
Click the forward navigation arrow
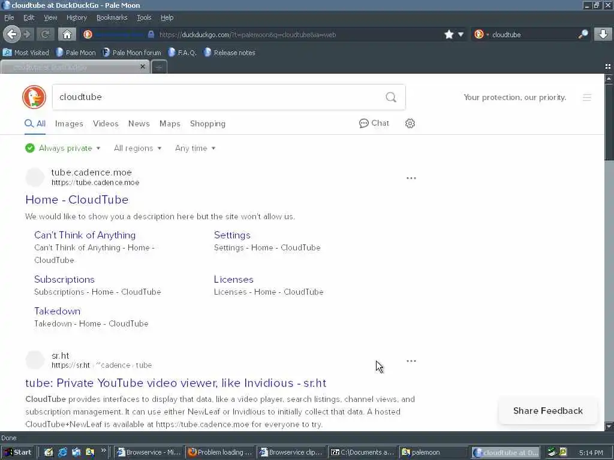[x=27, y=34]
